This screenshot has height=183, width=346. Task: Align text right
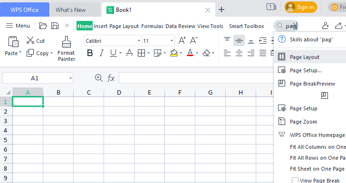point(251,53)
